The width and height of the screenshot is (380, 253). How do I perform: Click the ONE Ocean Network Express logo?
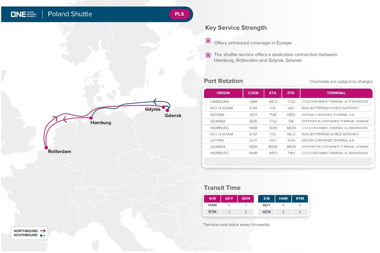click(23, 14)
